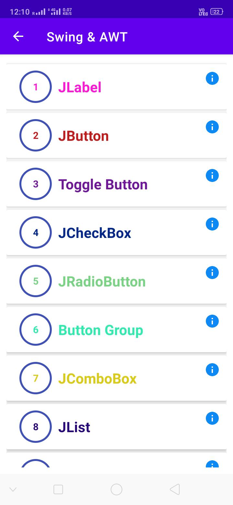Show info for Toggle Button item
Viewport: 233px width, 505px height.
point(212,175)
